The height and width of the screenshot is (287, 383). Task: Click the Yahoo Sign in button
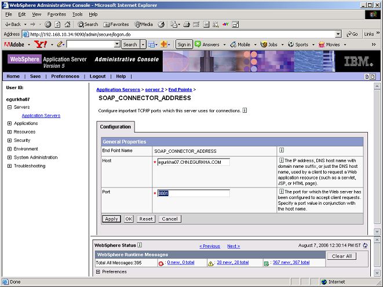tap(184, 45)
